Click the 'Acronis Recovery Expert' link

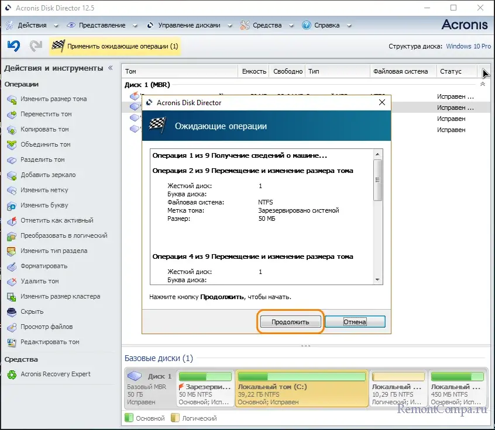point(56,374)
